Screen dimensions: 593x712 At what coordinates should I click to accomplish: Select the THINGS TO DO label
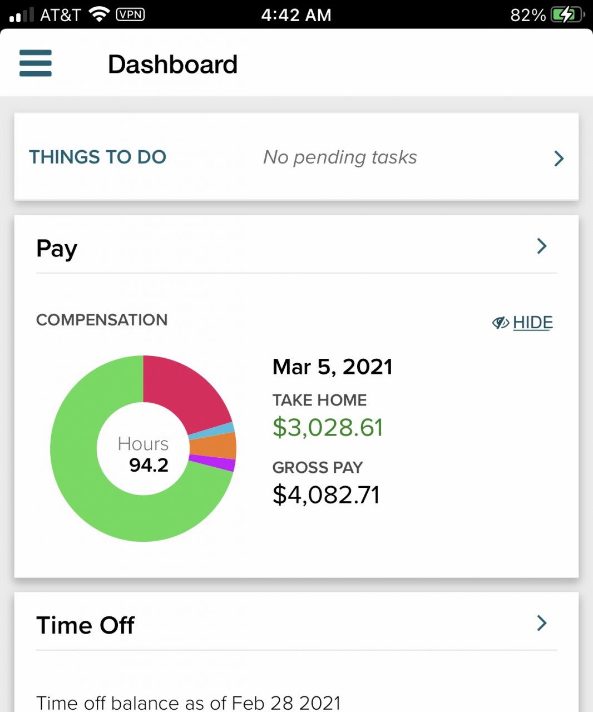[x=98, y=157]
